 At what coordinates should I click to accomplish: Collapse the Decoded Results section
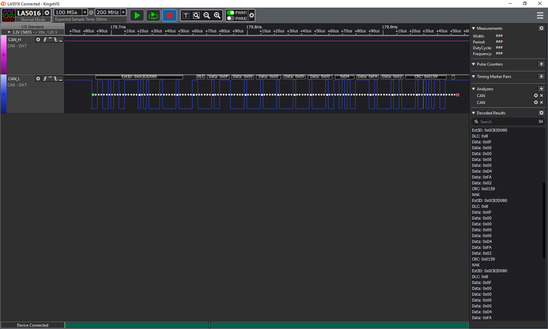473,113
